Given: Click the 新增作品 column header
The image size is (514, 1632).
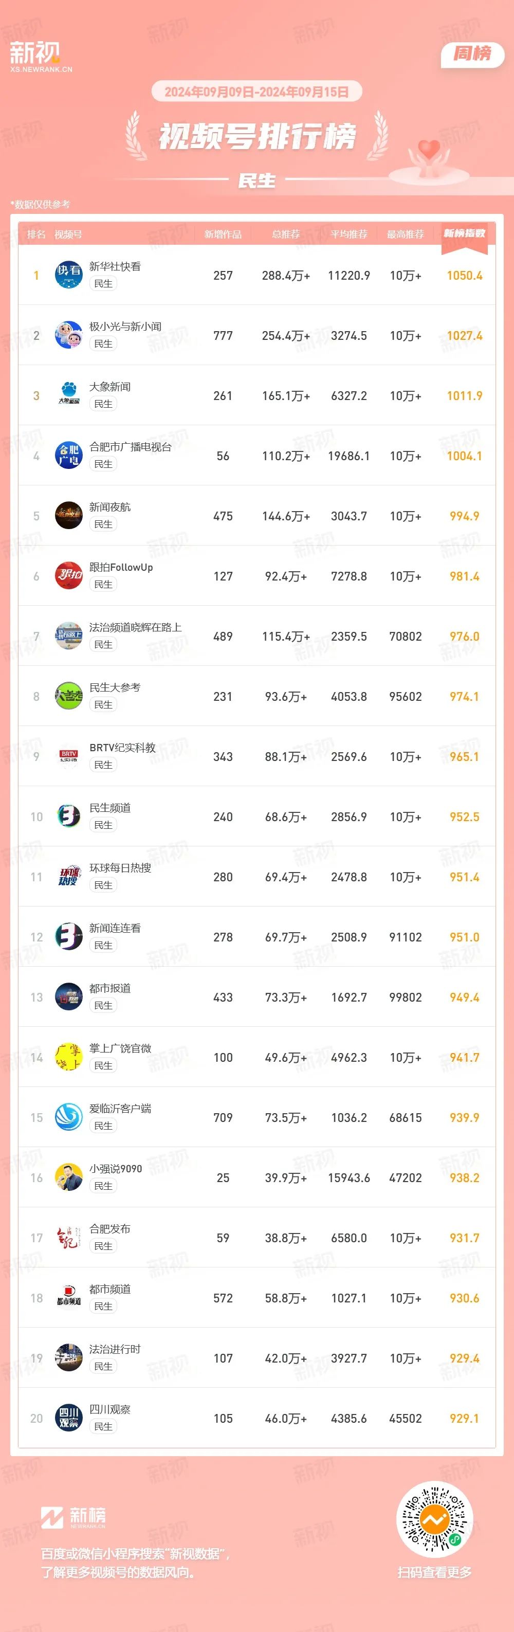Looking at the screenshot, I should pyautogui.click(x=223, y=234).
